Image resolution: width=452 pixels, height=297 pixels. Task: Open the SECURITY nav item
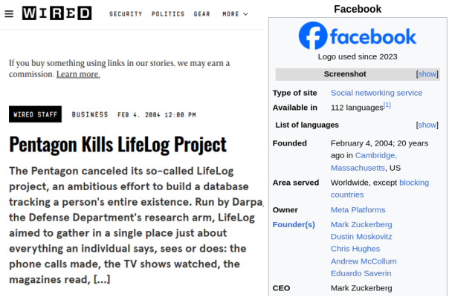point(126,14)
